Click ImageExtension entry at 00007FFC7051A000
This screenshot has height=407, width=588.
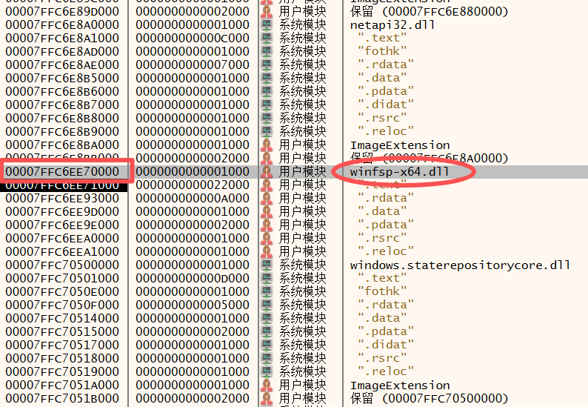click(x=400, y=386)
